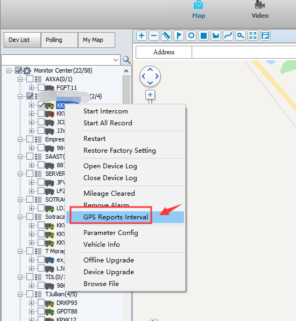Select the polygon area draw tool
The height and width of the screenshot is (321, 296).
point(216,35)
